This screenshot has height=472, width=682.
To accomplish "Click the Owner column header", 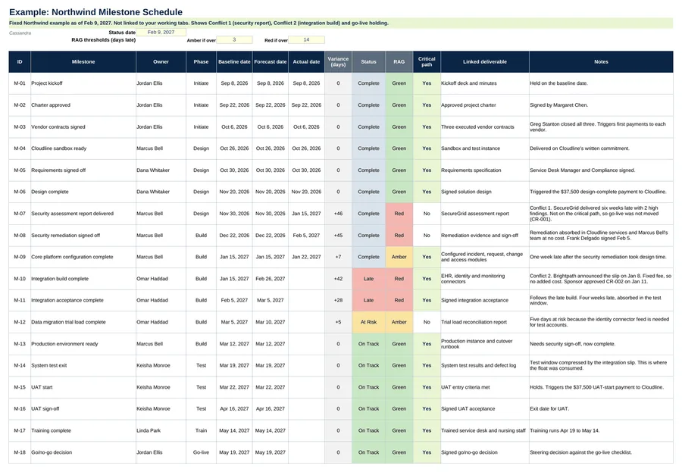I will (161, 62).
